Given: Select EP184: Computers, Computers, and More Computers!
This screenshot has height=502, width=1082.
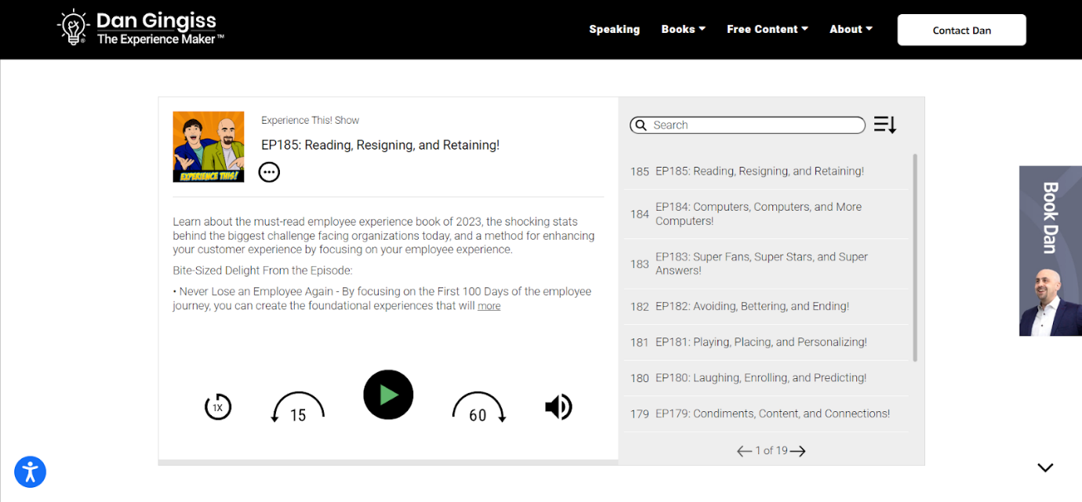Looking at the screenshot, I should pos(766,214).
